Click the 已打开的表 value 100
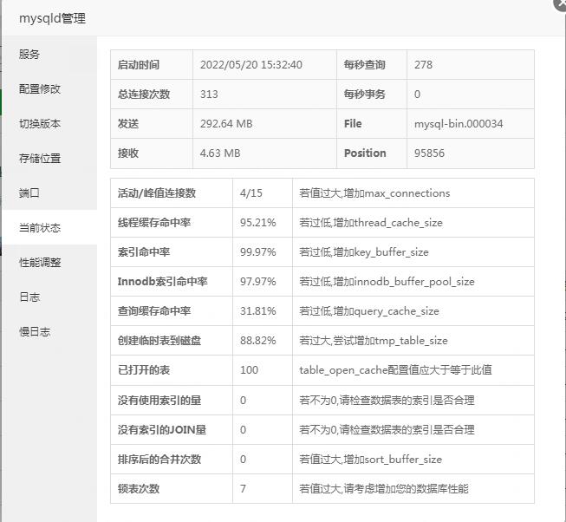 point(249,370)
